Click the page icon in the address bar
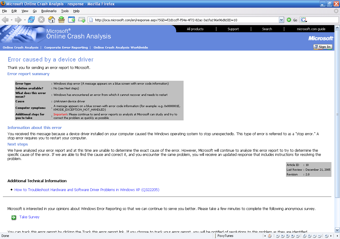340x239 pixels. pos(91,20)
